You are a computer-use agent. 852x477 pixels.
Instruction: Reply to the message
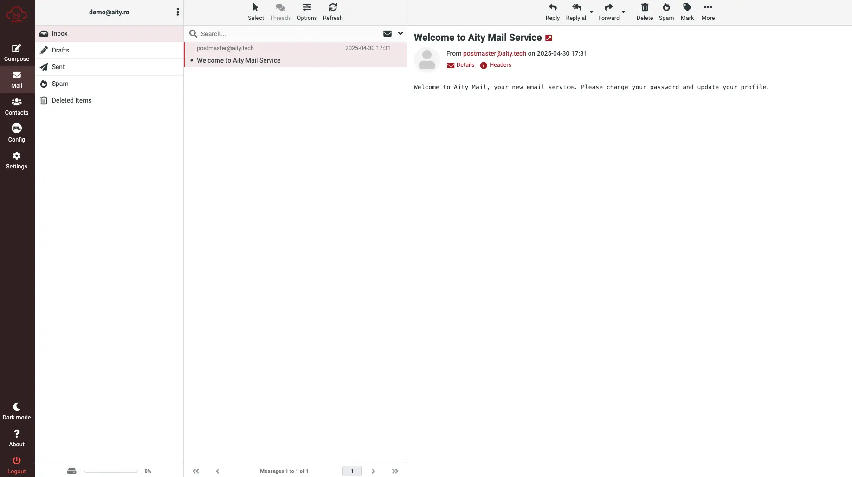552,12
